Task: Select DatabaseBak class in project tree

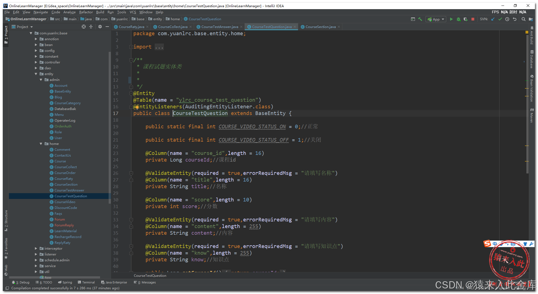Action: (65, 109)
